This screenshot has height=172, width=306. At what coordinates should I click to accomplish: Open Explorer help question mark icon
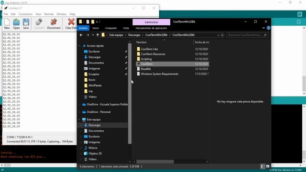(x=269, y=28)
